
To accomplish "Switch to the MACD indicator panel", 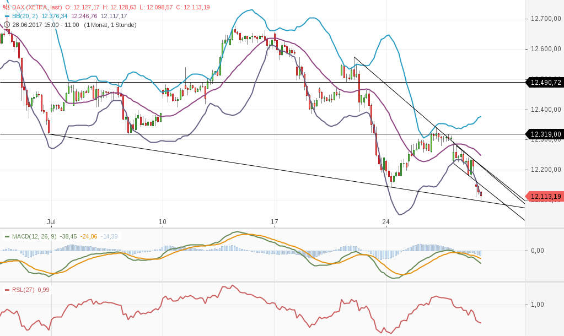I will [x=276, y=256].
